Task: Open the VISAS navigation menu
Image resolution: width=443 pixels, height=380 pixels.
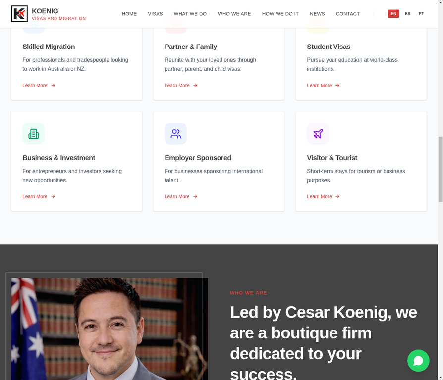Action: [x=156, y=14]
